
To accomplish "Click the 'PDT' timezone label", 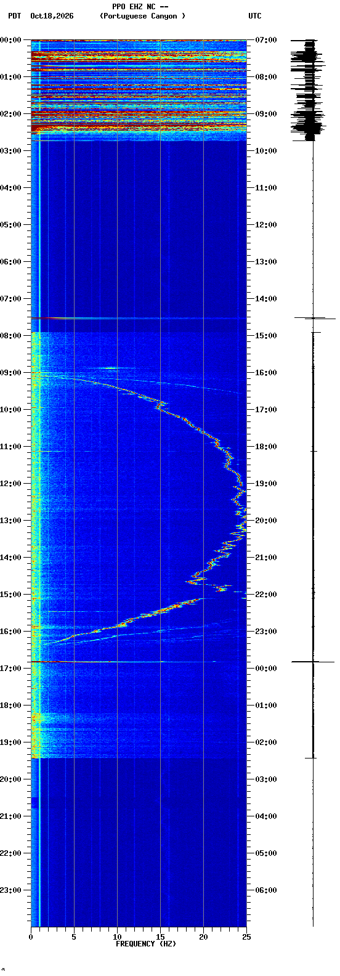I will pyautogui.click(x=14, y=16).
